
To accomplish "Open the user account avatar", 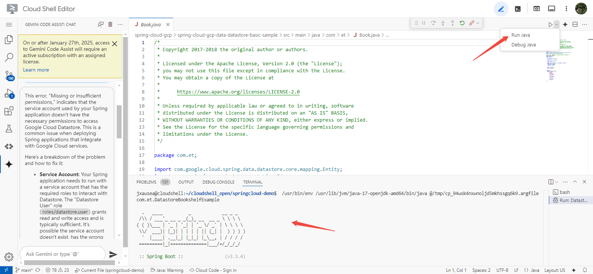I will click(581, 9).
